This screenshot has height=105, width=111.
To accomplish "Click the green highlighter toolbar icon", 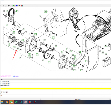I will [14, 6].
